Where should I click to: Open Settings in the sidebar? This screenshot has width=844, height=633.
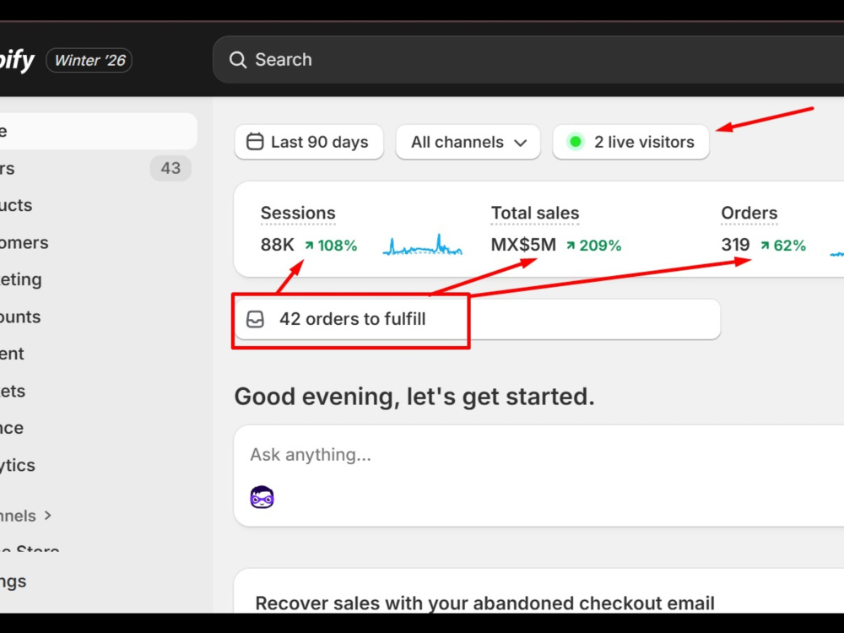tap(99, 582)
